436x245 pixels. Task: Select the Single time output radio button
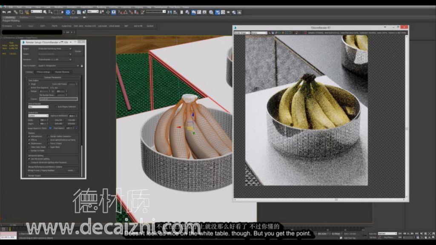pyautogui.click(x=29, y=84)
